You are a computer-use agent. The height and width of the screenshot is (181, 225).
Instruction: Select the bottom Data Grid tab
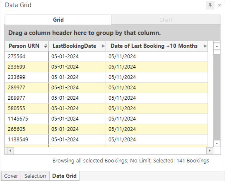(64, 176)
